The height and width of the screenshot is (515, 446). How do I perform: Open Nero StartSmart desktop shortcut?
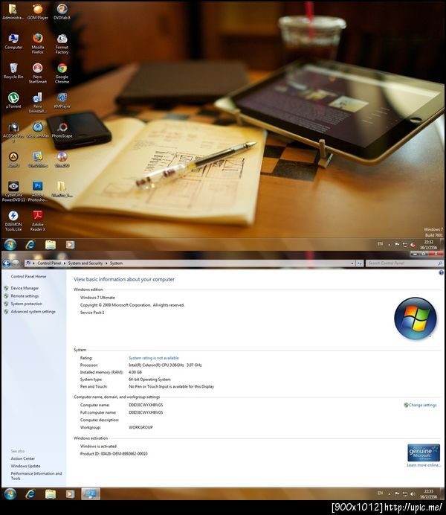pyautogui.click(x=38, y=73)
